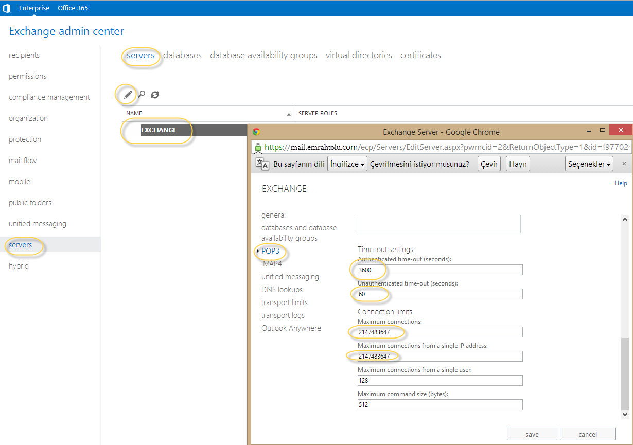Click the green padlock icon in address bar
Image resolution: width=633 pixels, height=445 pixels.
258,147
